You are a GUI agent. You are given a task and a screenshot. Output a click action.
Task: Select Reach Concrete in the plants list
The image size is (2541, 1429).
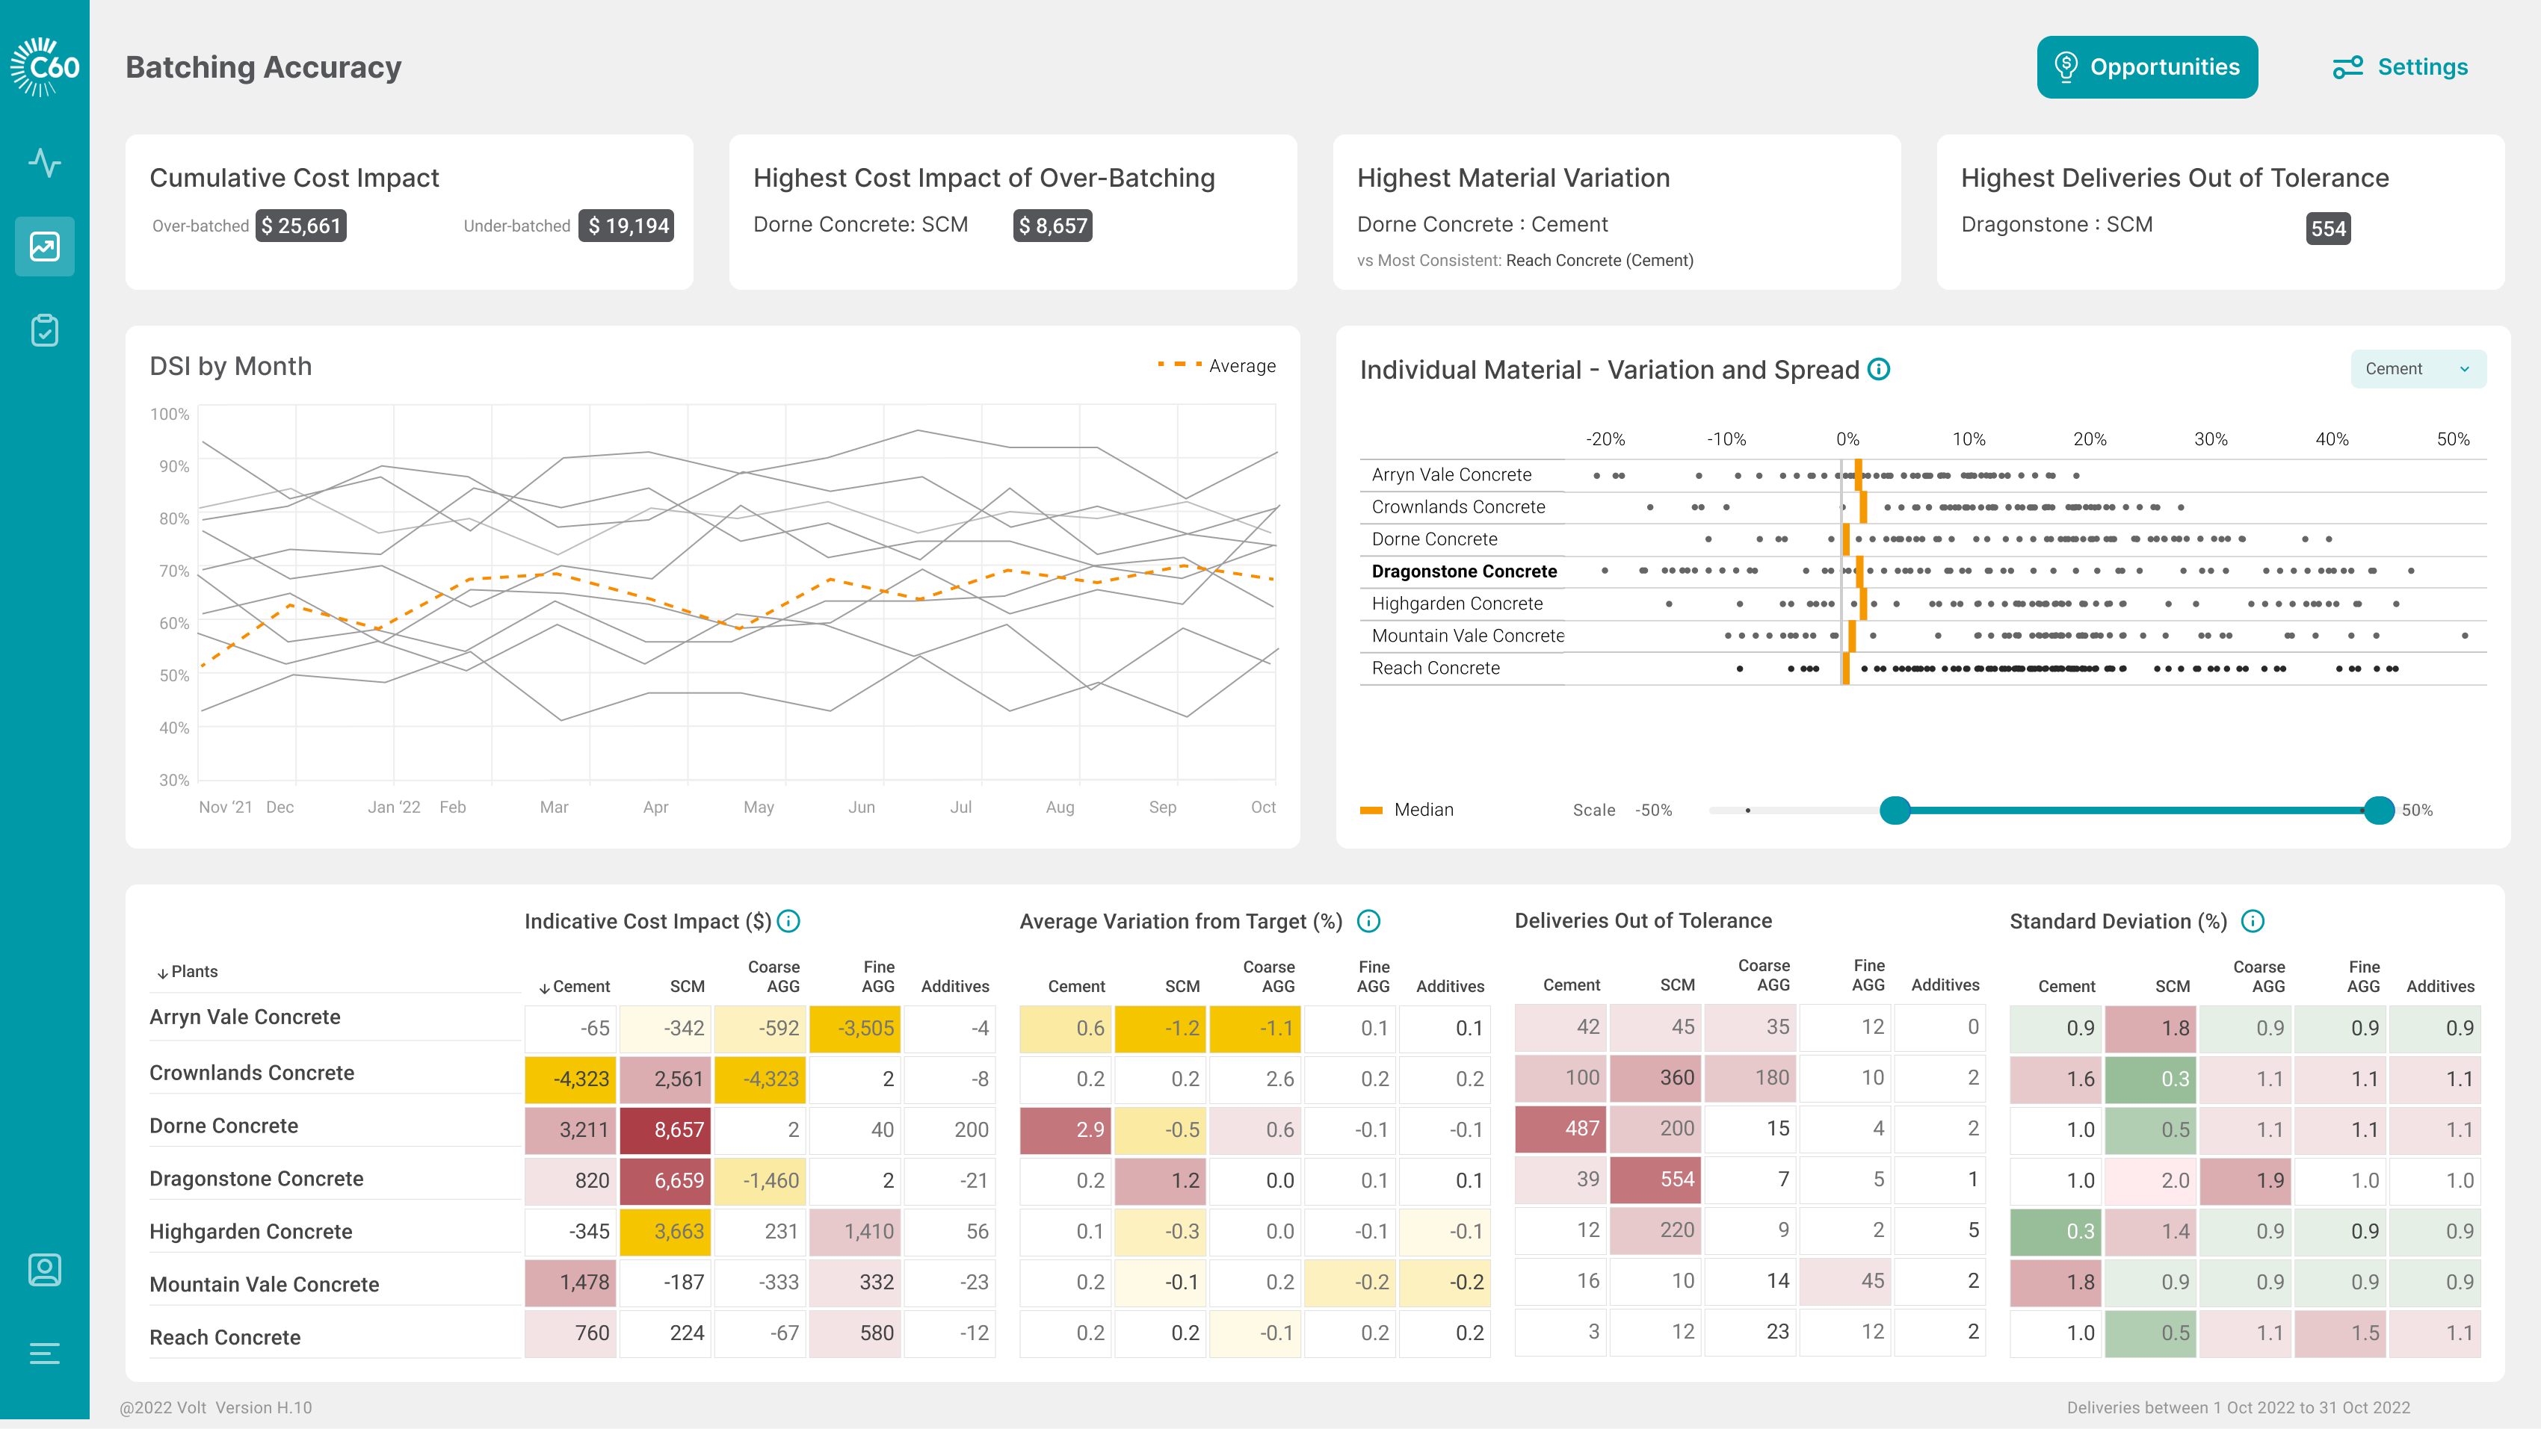tap(225, 1337)
